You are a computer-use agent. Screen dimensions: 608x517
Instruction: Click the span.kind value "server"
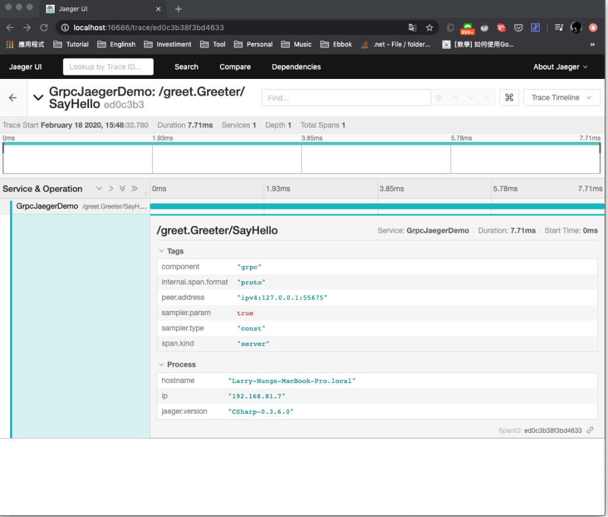[253, 344]
